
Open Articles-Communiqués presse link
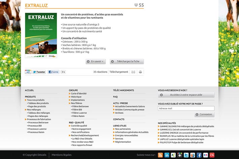tap(130, 110)
